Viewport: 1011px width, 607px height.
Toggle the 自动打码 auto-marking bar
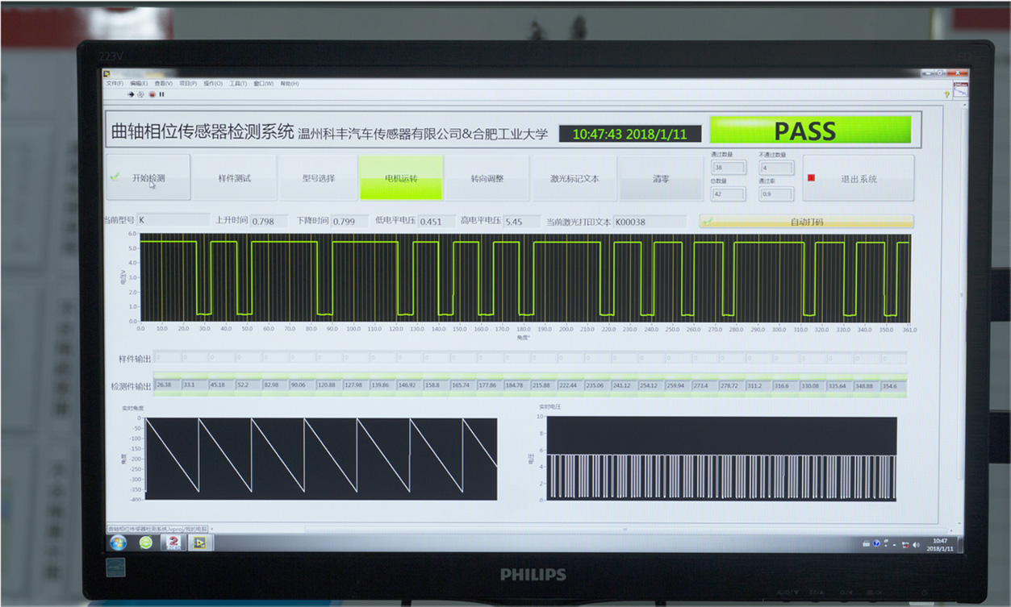(x=806, y=222)
